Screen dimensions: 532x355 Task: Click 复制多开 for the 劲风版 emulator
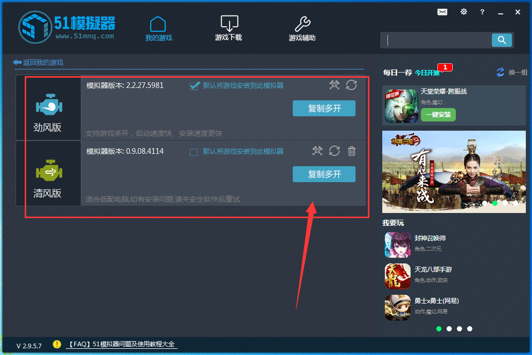(x=324, y=108)
